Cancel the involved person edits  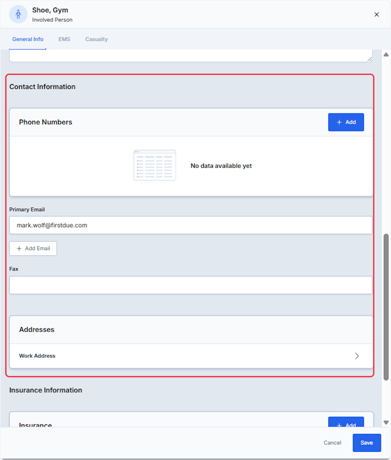pyautogui.click(x=332, y=443)
